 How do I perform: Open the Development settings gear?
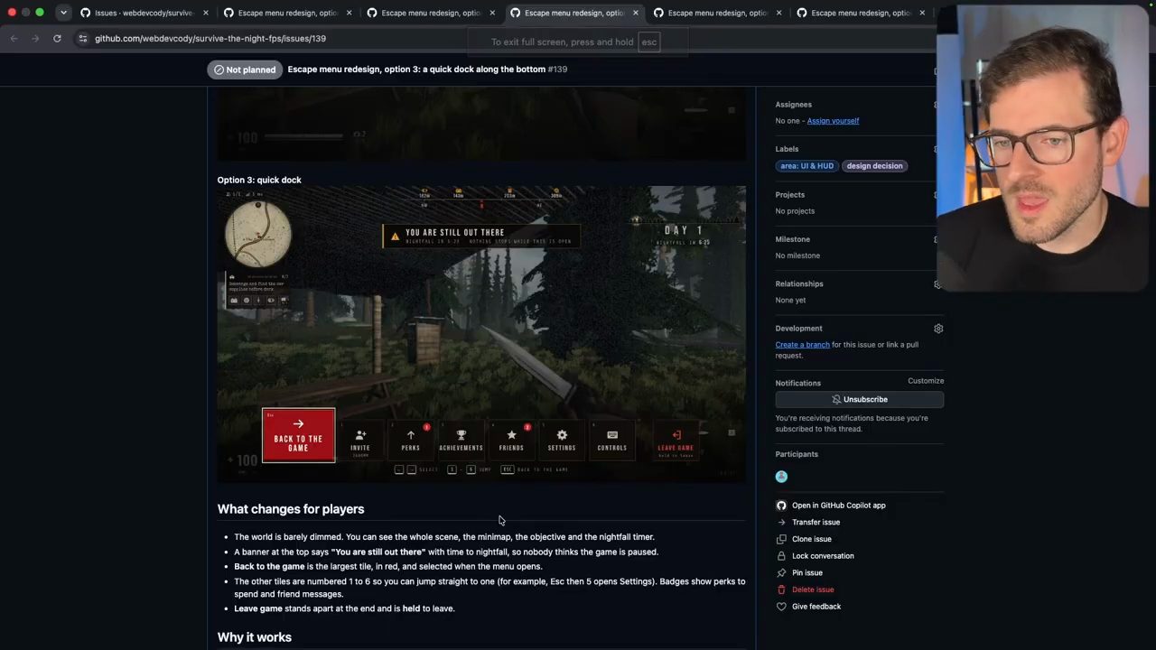(938, 329)
